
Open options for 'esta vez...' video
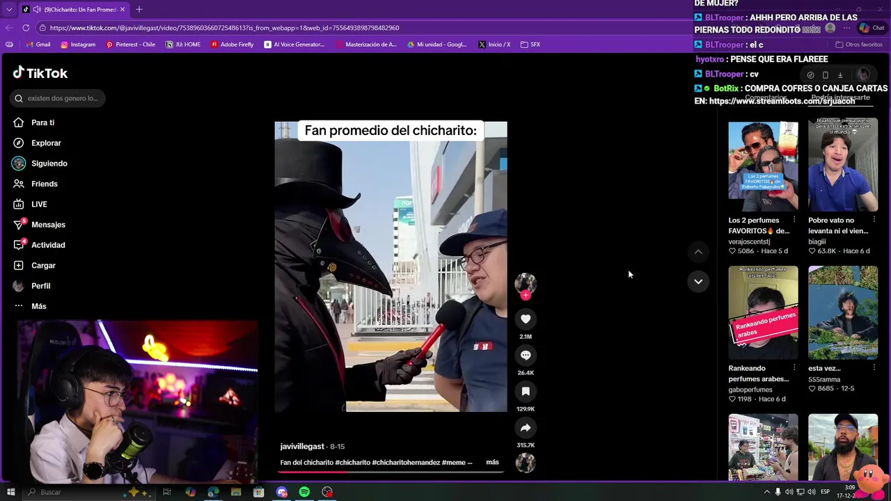(874, 368)
